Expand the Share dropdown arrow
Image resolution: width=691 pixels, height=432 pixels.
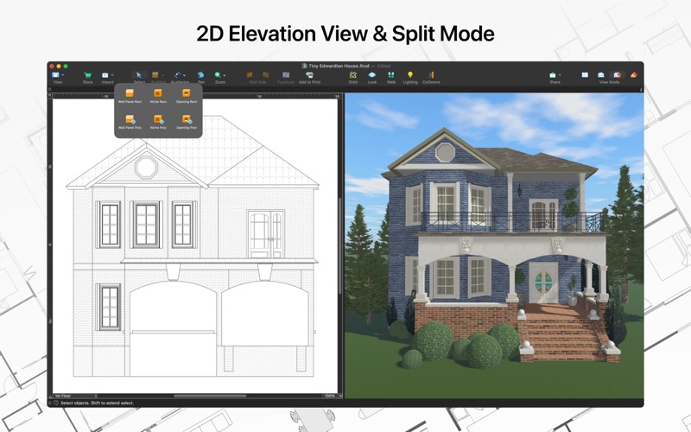click(x=560, y=75)
